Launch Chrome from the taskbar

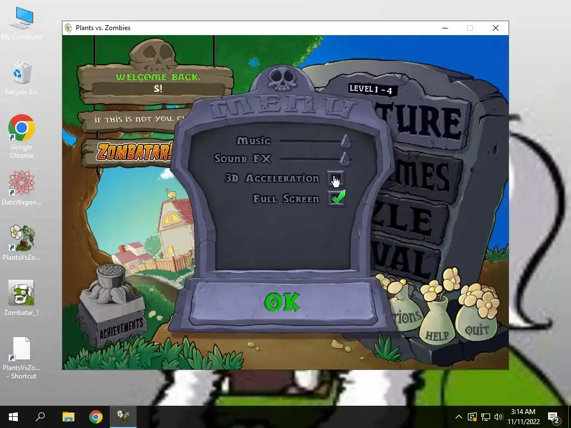pos(96,417)
